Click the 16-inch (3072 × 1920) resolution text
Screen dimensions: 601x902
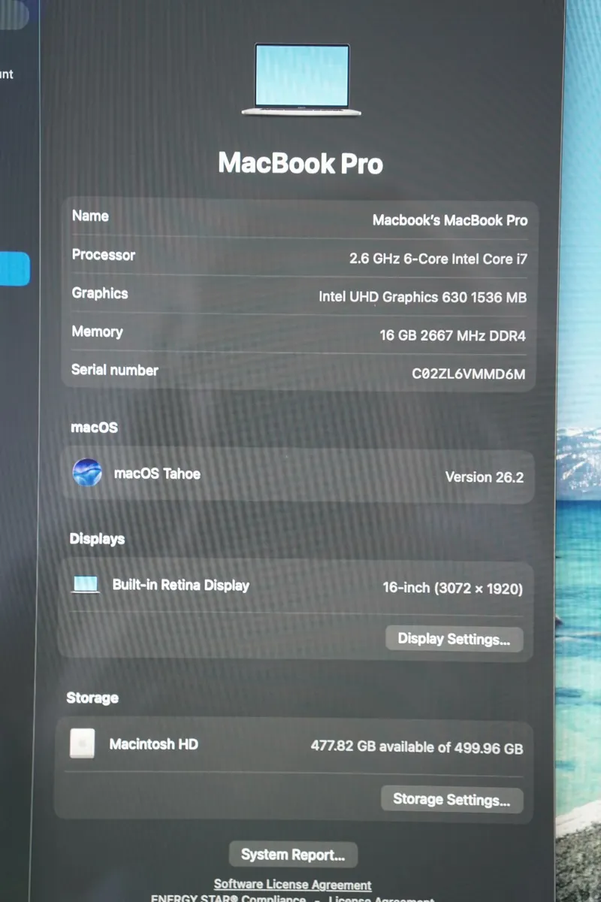(453, 588)
